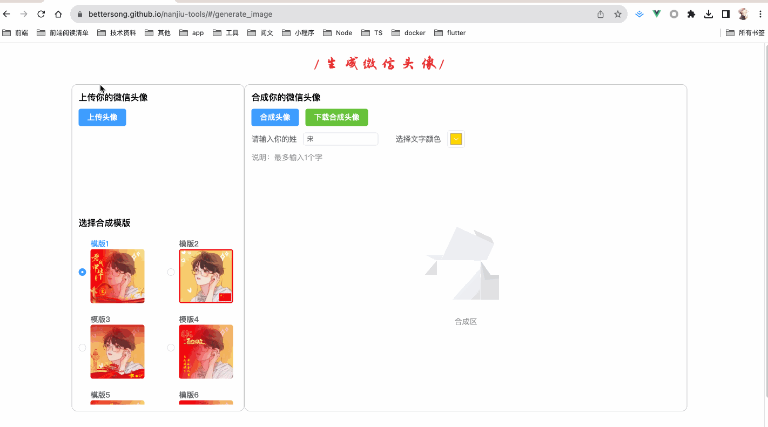View site information lock icon
Screen dimensions: 768x427
[80, 14]
